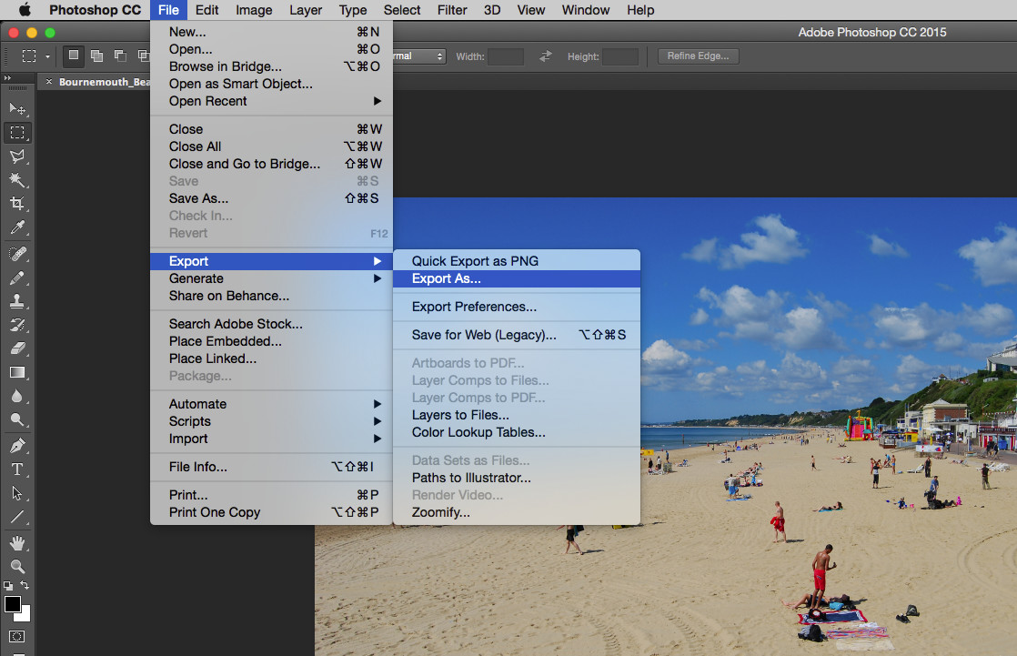Screen dimensions: 1017x656
Task: Choose Search Adobe Stock...
Action: coord(272,324)
